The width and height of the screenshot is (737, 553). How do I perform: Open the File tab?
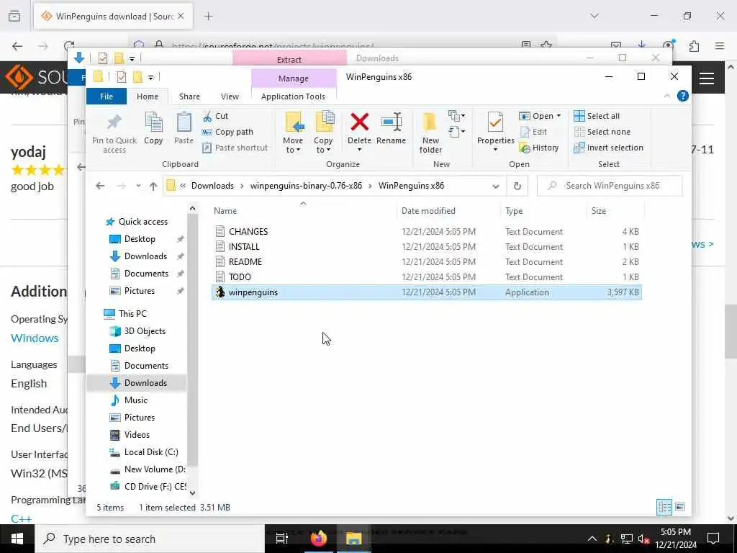pos(107,96)
